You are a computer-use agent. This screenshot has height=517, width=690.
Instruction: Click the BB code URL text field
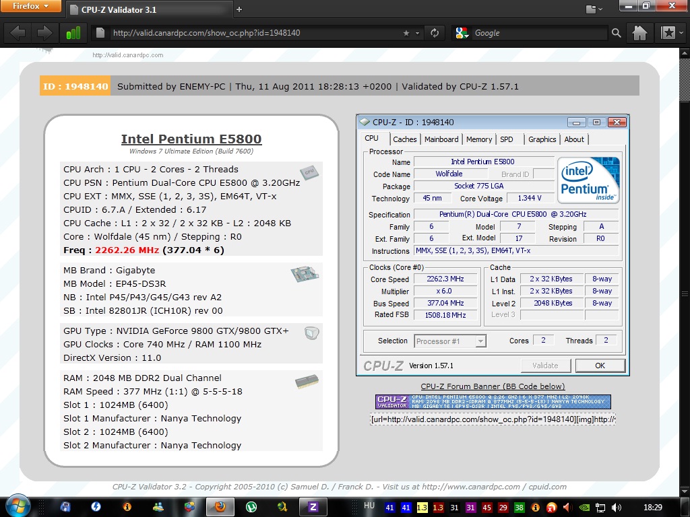click(x=493, y=419)
